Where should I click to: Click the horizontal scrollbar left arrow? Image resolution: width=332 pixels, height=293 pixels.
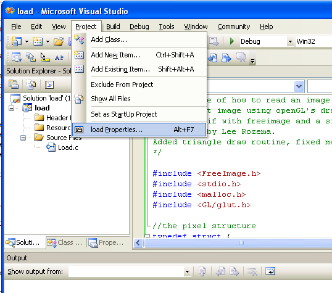[138, 242]
